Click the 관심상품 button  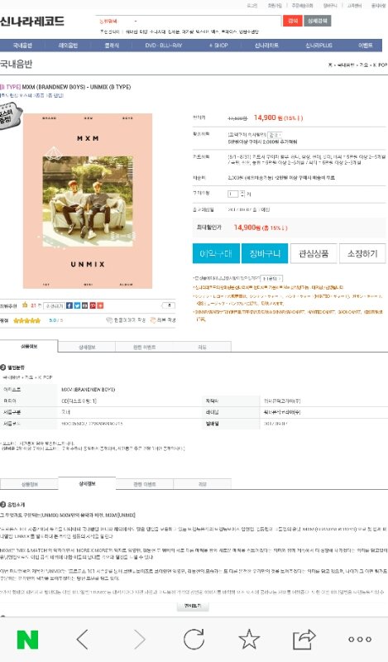point(314,253)
